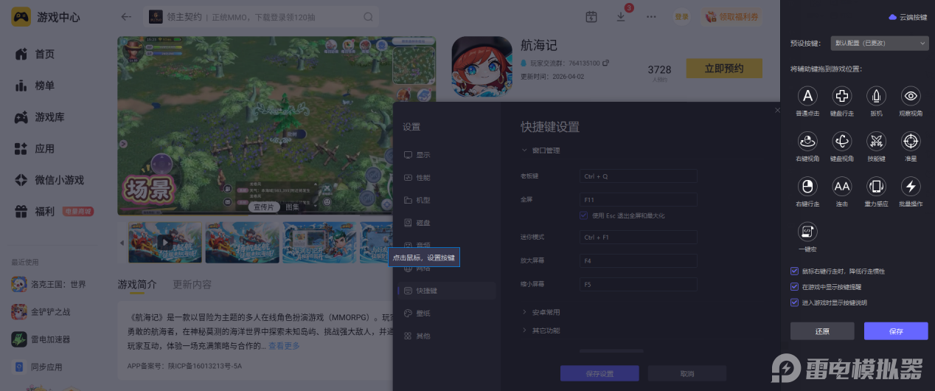Select the 一键宏 macro icon
This screenshot has height=391, width=935.
pyautogui.click(x=807, y=231)
